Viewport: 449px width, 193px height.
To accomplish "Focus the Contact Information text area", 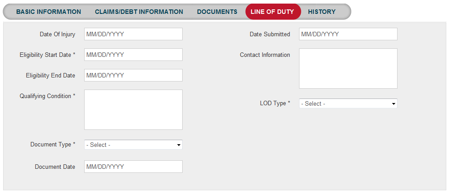I will [x=348, y=69].
